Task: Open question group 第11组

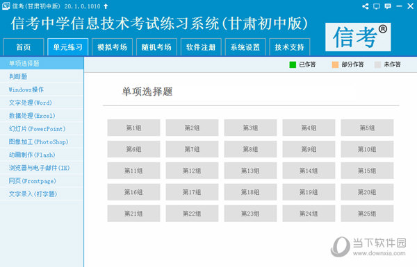Action: [133, 171]
